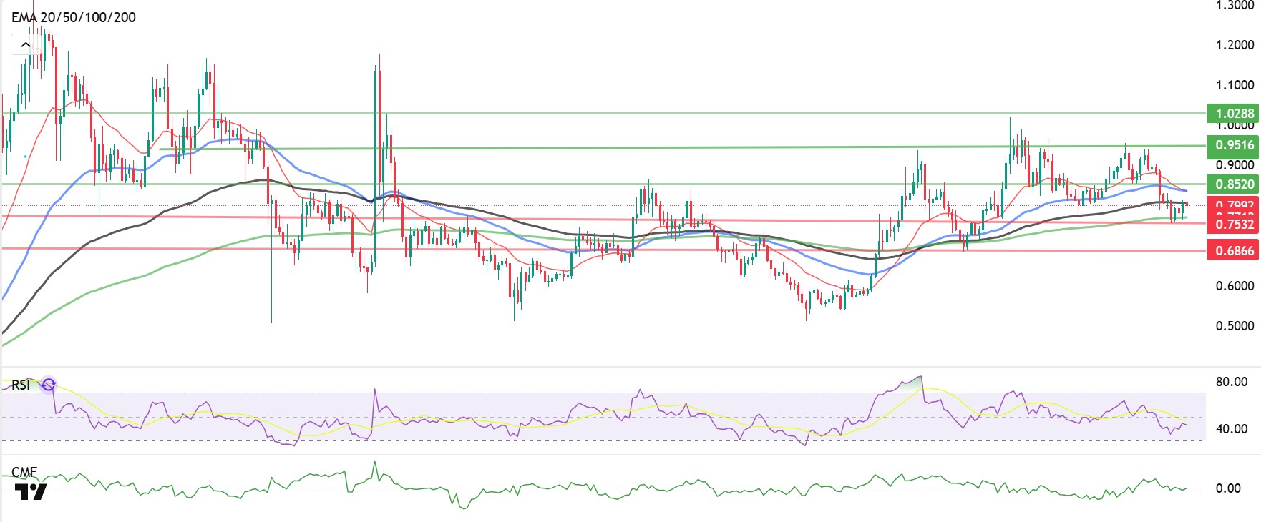The image size is (1261, 522).
Task: Collapse the indicator legend with the chevron button
Action: click(x=25, y=44)
